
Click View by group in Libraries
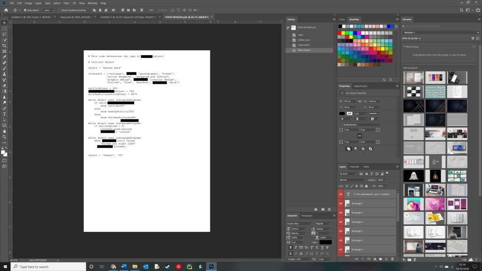412,38
